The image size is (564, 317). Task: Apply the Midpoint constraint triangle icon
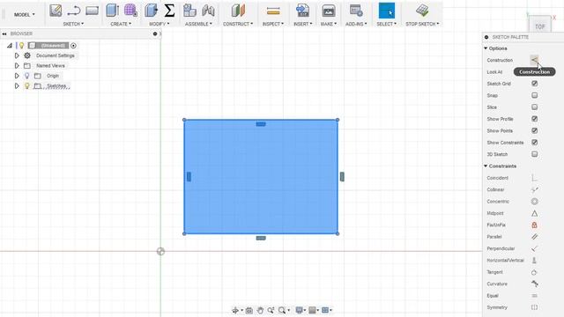535,213
